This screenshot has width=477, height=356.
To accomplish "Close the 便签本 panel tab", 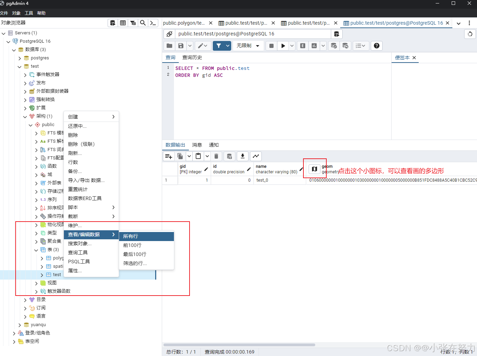I will (x=414, y=58).
